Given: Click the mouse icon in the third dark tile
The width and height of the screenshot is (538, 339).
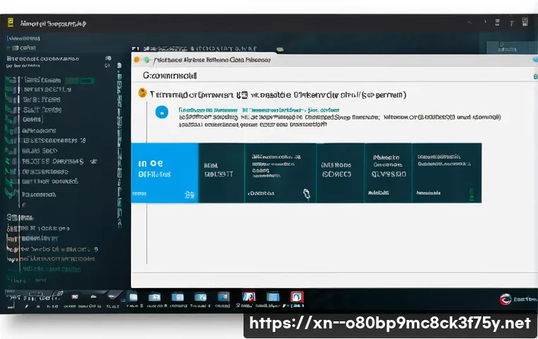Looking at the screenshot, I should 307,192.
